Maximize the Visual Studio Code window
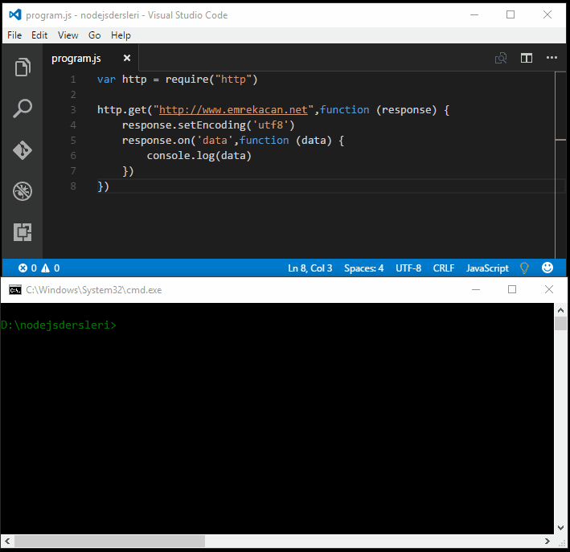The image size is (570, 552). coord(511,14)
